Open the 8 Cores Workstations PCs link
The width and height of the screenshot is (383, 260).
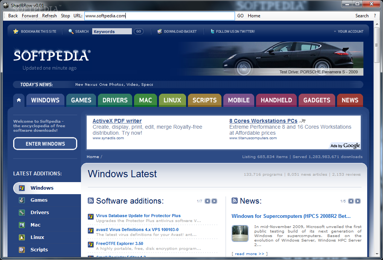[263, 121]
